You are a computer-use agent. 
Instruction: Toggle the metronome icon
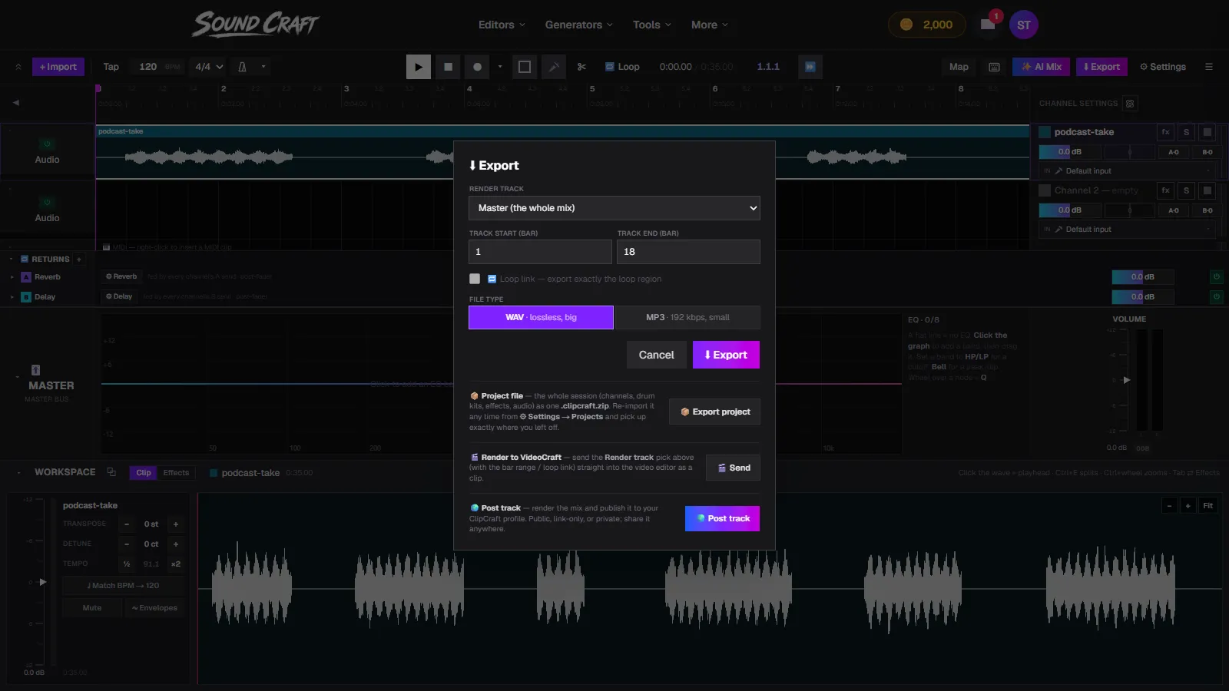(242, 67)
